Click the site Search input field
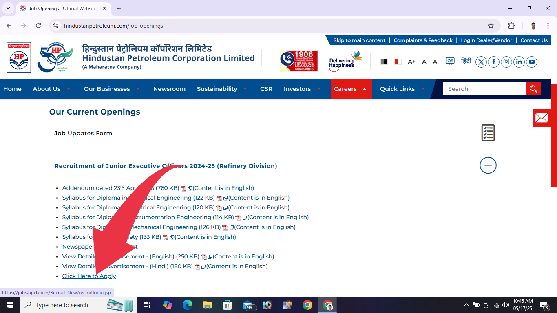Image resolution: width=557 pixels, height=313 pixels. tap(484, 89)
